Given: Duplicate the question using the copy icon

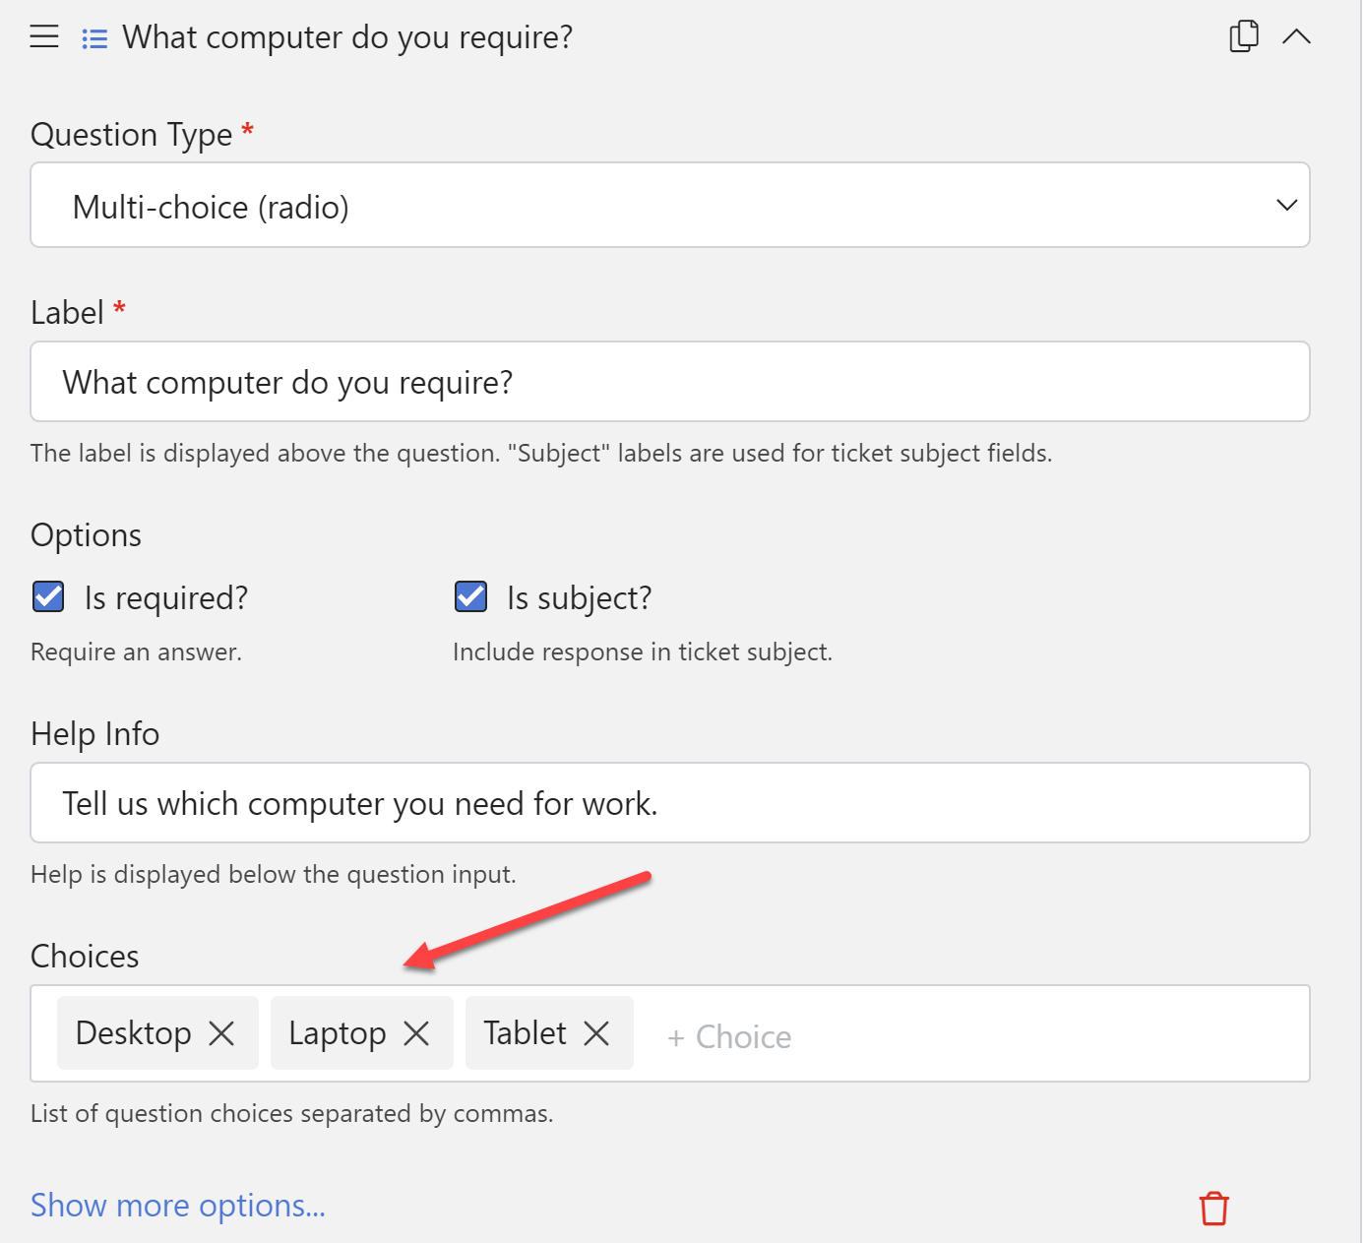Looking at the screenshot, I should coord(1243,34).
